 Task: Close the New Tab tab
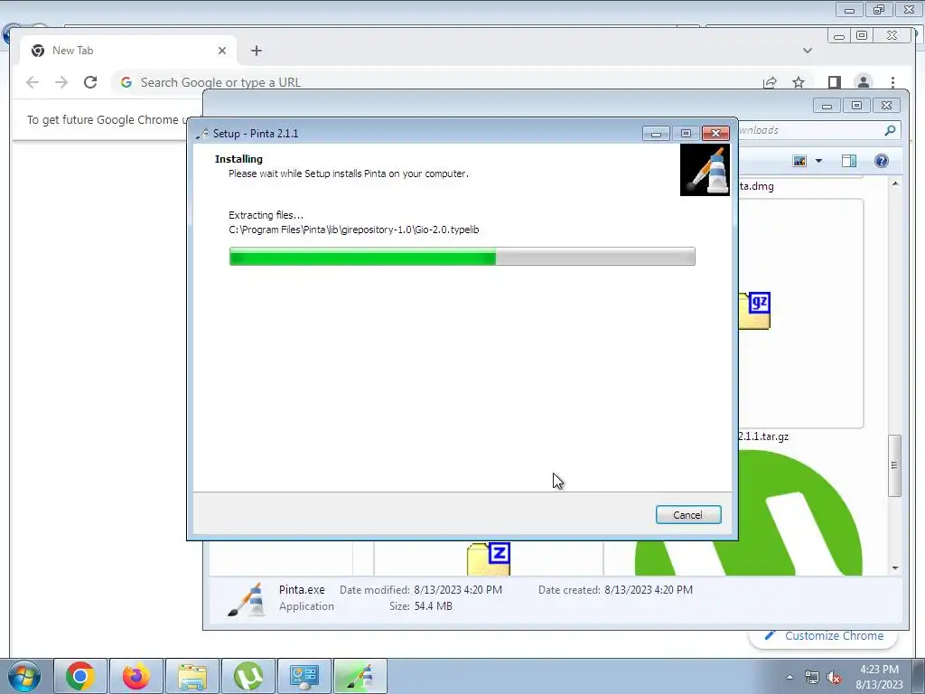[222, 51]
